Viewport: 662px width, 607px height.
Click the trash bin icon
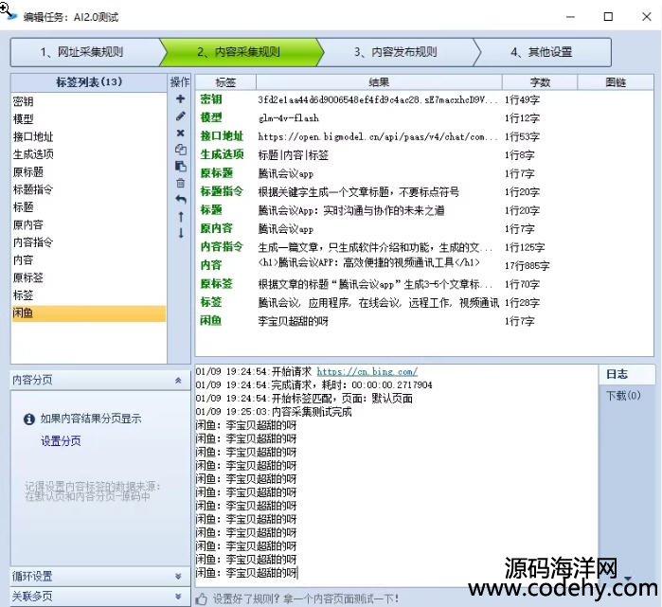pos(180,183)
